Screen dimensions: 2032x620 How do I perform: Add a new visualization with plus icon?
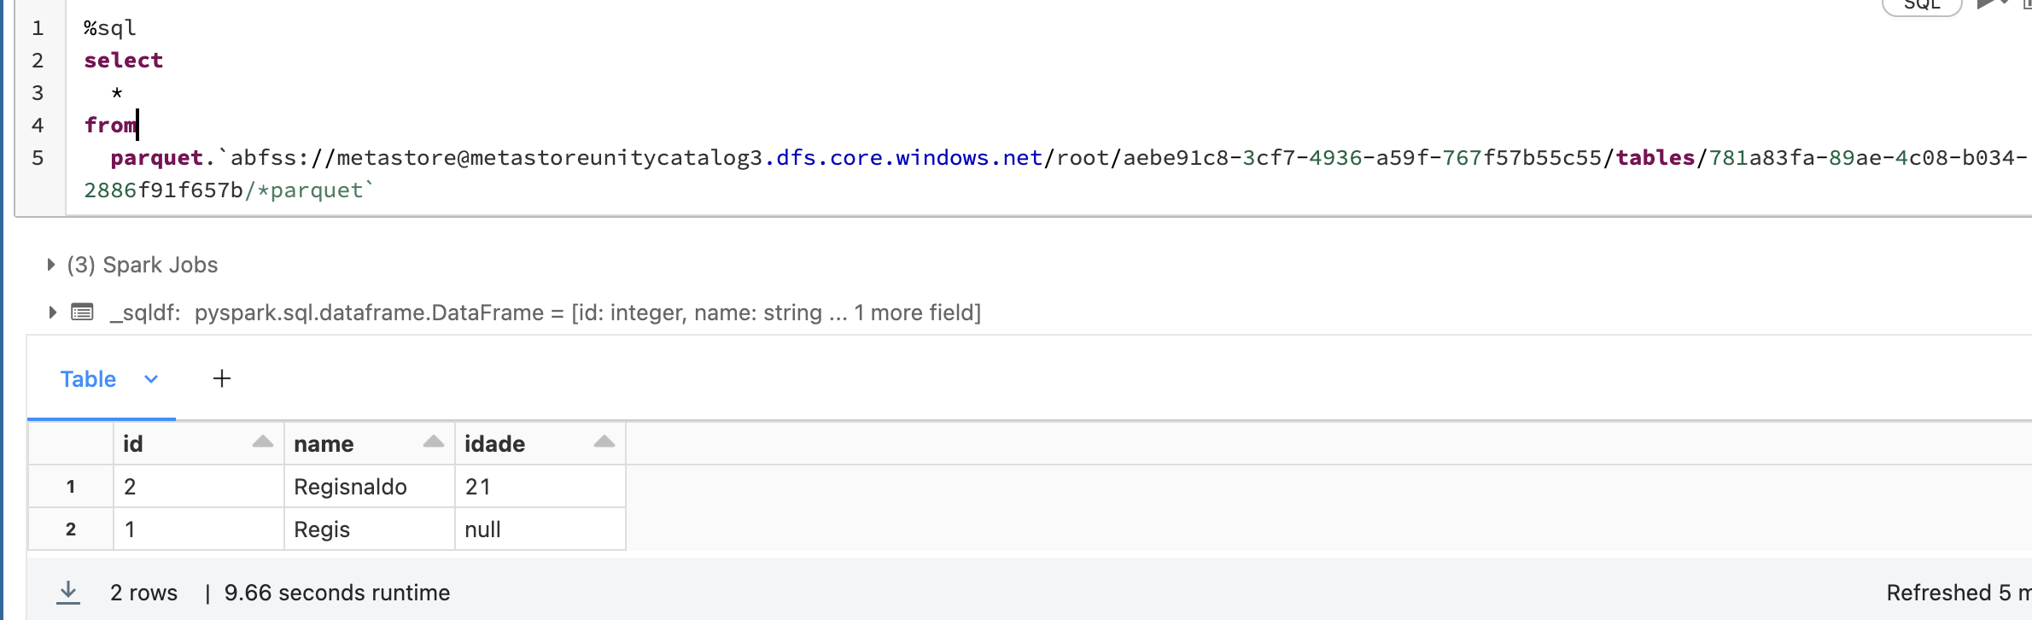point(222,378)
